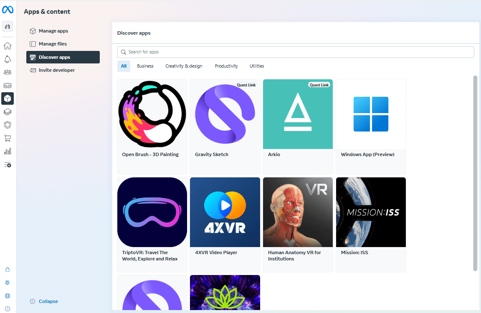Click the search magnifier icon

click(x=123, y=52)
